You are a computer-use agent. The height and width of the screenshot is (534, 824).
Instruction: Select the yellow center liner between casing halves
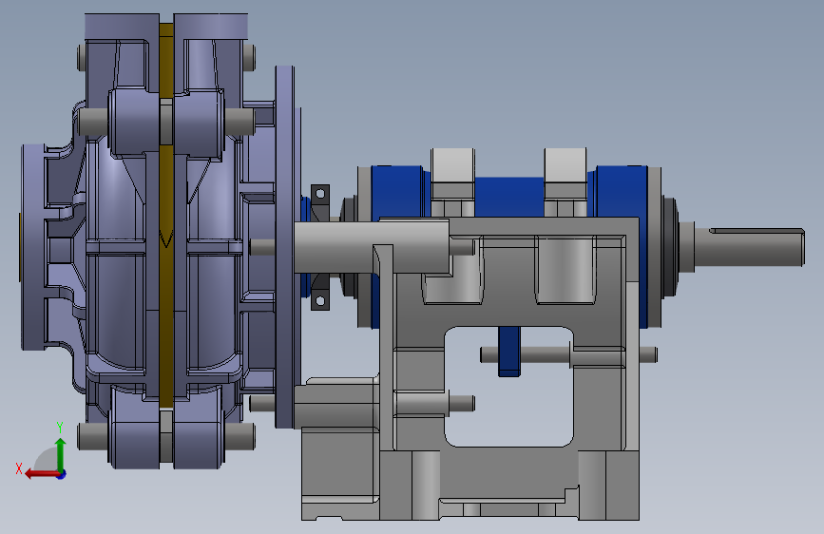(166, 216)
